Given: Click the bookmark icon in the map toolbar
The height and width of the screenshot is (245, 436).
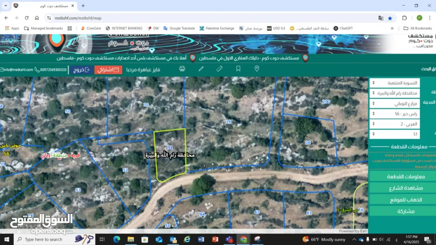Looking at the screenshot, I should point(238,69).
